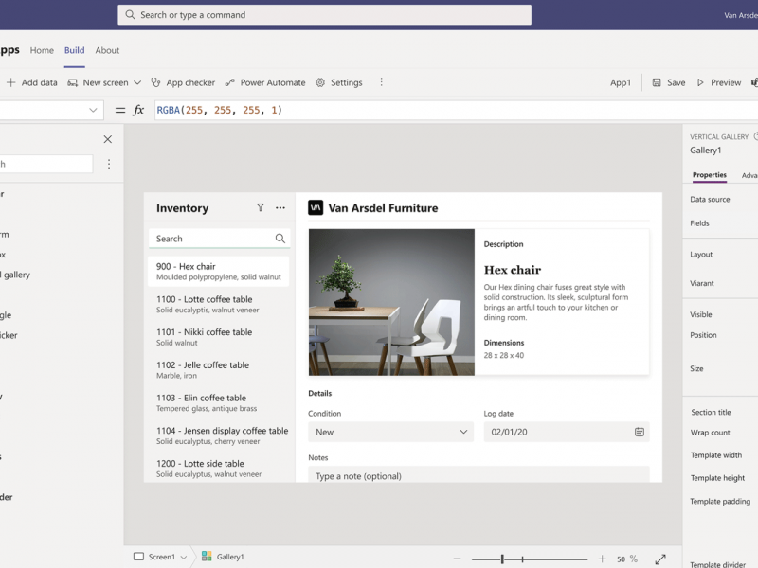Click the zoom in plus icon
This screenshot has width=758, height=568.
tap(602, 559)
